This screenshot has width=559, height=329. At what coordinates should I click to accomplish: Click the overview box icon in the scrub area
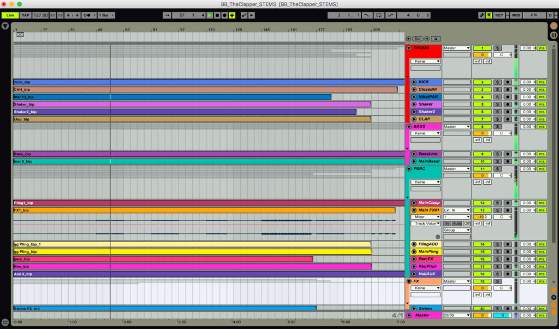pos(20,34)
